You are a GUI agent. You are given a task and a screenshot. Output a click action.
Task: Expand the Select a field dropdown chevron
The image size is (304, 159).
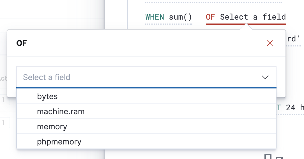coord(265,77)
